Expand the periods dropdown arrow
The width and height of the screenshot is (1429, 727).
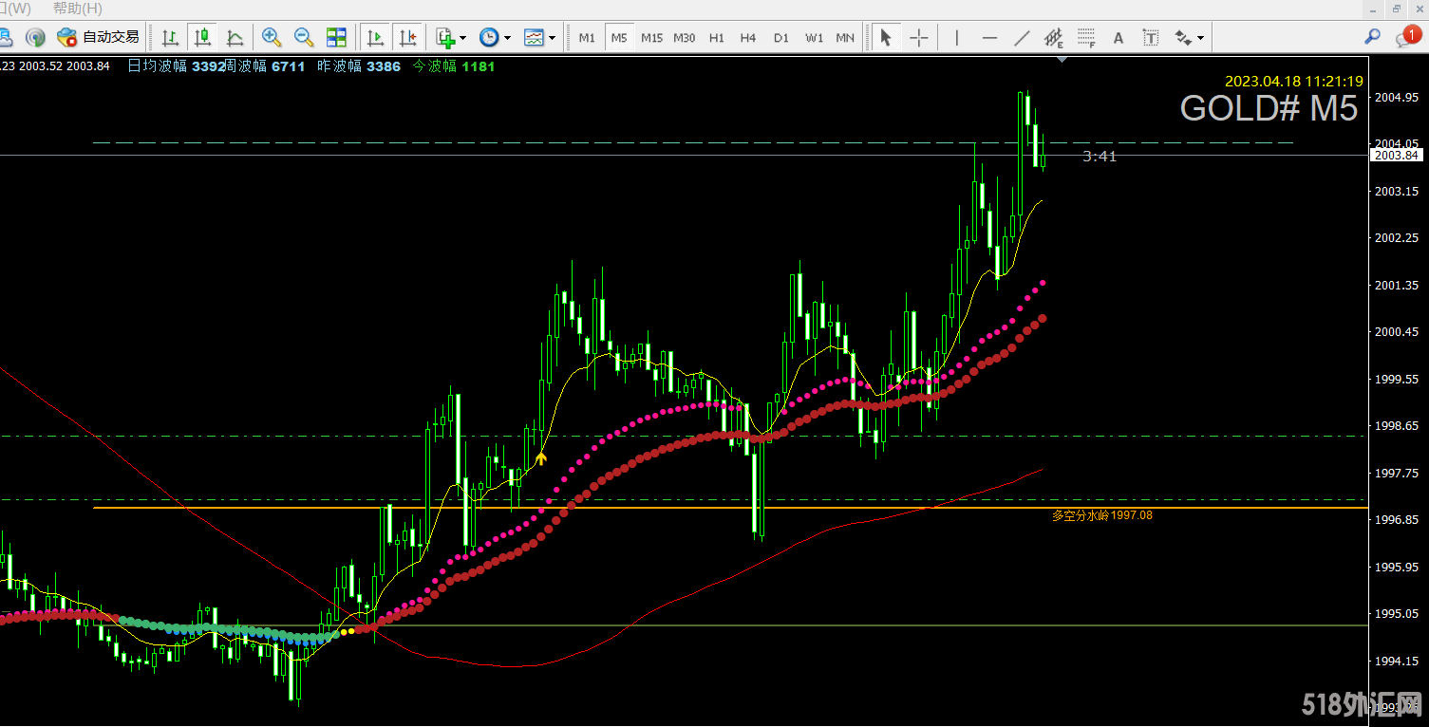pos(507,38)
